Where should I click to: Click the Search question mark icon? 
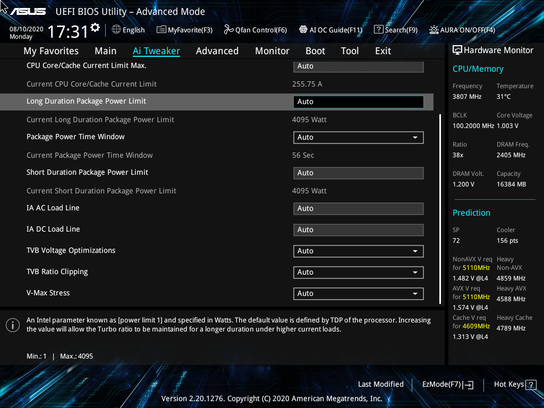pos(378,30)
